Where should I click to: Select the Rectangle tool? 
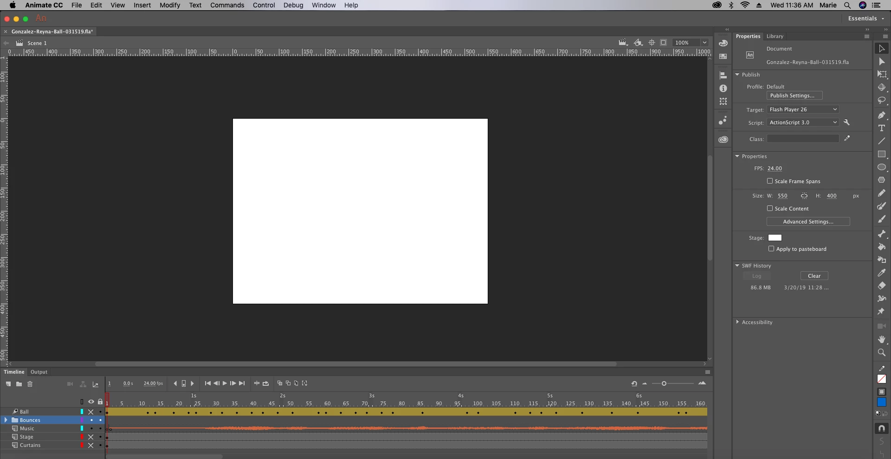882,154
